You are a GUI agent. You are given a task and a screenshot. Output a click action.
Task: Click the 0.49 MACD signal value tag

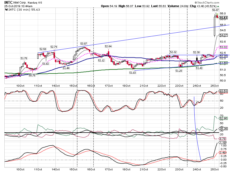point(223,152)
